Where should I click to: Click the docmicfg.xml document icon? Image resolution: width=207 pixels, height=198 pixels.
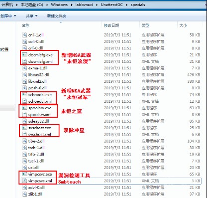[24, 61]
